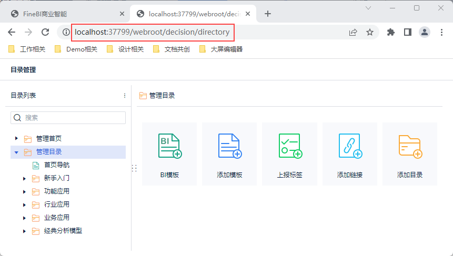Share this page using the share icon
Image resolution: width=453 pixels, height=256 pixels.
(x=353, y=32)
